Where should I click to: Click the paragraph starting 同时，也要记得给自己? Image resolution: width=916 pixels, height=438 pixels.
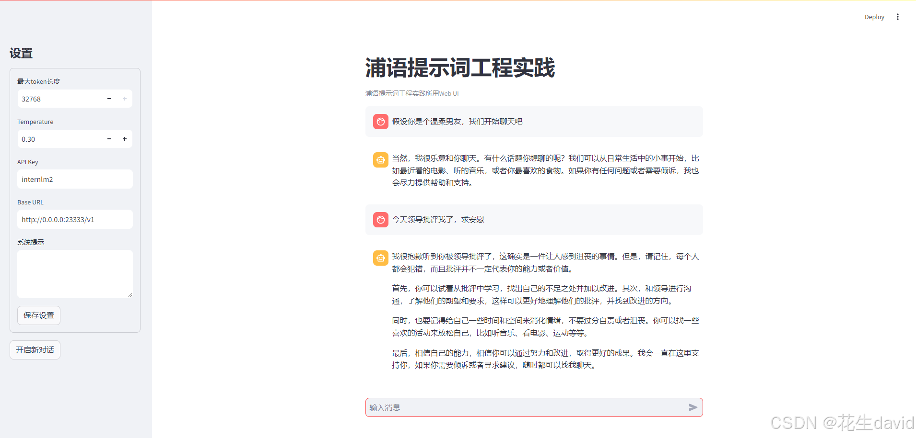(545, 326)
